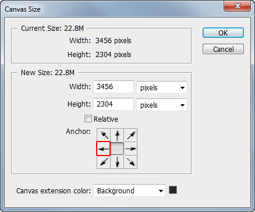This screenshot has width=255, height=212.
Task: Click the Canvas extension color label
Action: coord(54,191)
